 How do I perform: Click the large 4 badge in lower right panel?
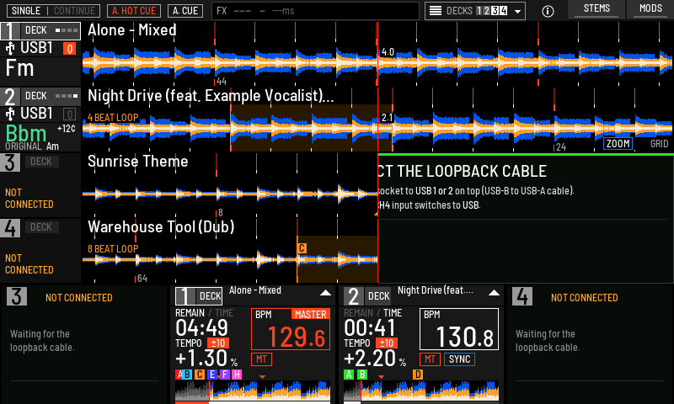coord(522,296)
